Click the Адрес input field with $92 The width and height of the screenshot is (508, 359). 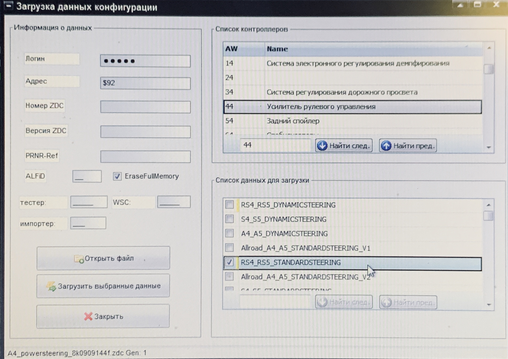pyautogui.click(x=145, y=83)
